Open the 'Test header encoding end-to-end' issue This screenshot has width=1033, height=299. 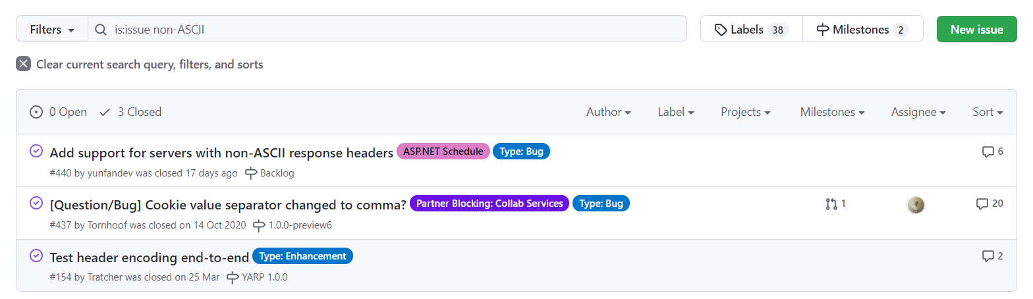click(x=149, y=258)
